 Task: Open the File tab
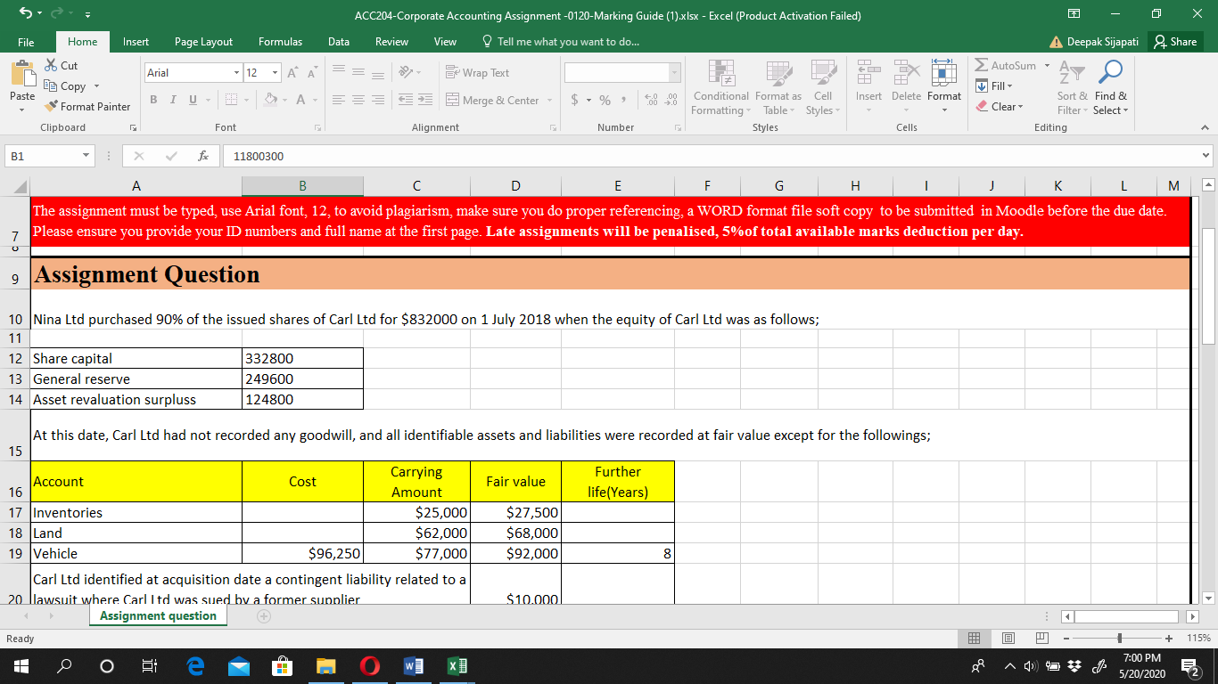(x=26, y=42)
